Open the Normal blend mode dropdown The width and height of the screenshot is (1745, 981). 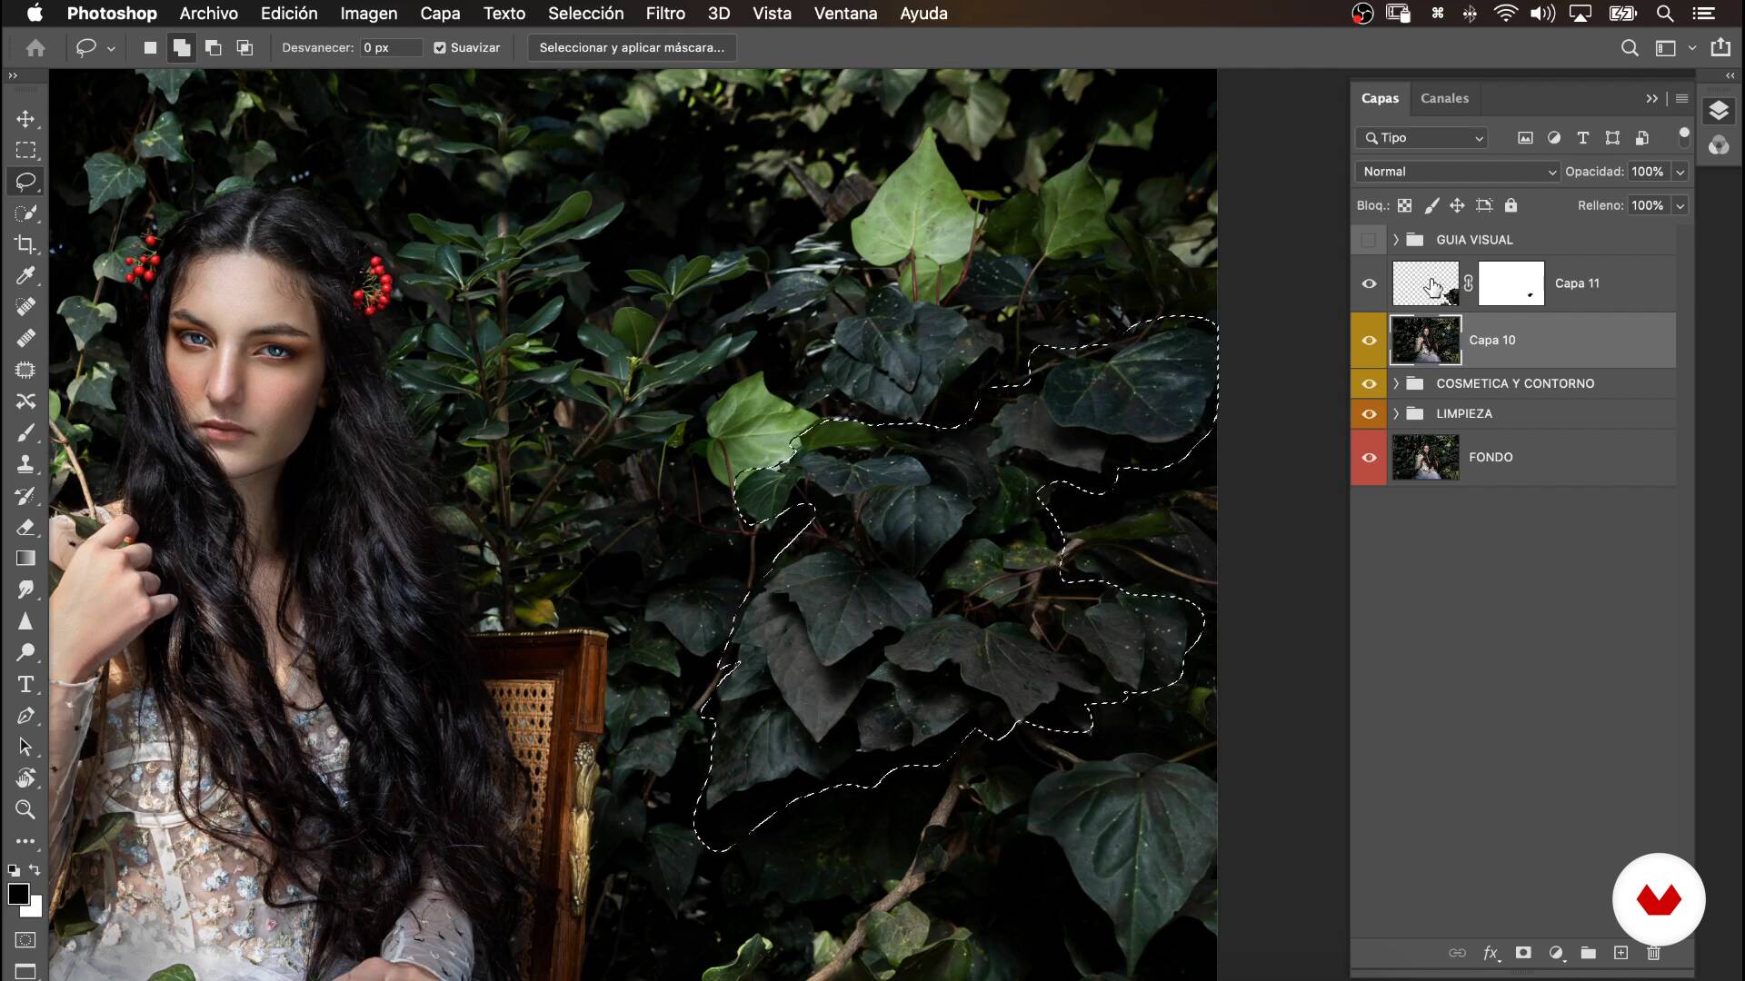pyautogui.click(x=1458, y=172)
